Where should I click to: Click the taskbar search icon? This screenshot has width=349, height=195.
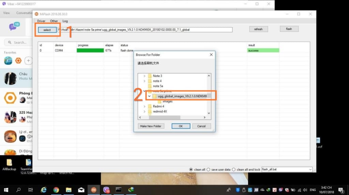(x=18, y=190)
